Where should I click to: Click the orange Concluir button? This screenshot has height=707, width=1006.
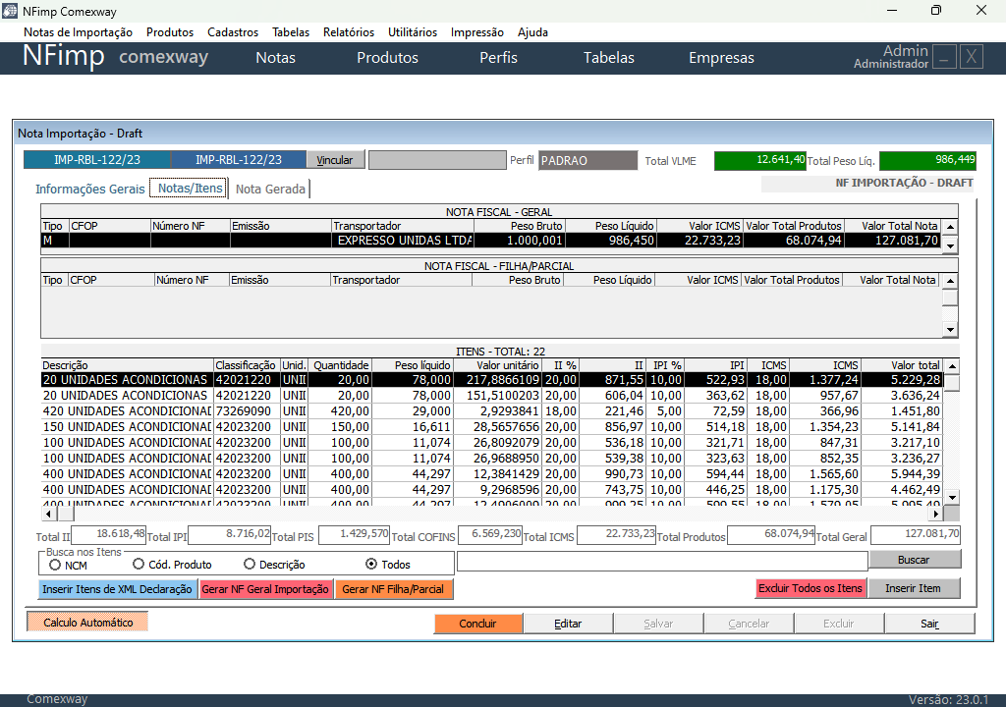tap(478, 623)
